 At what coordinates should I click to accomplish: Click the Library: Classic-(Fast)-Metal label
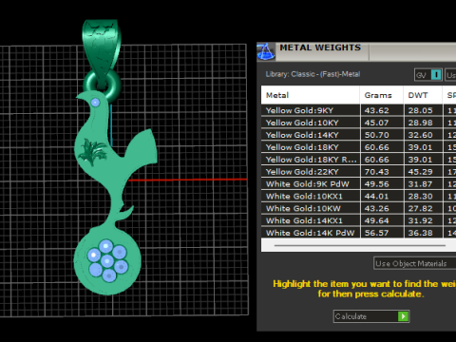pos(313,74)
